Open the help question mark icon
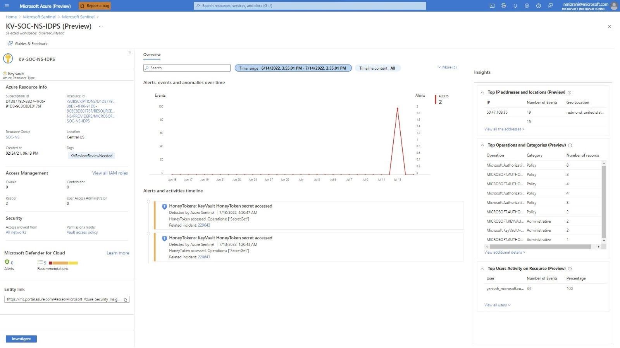 click(x=539, y=6)
